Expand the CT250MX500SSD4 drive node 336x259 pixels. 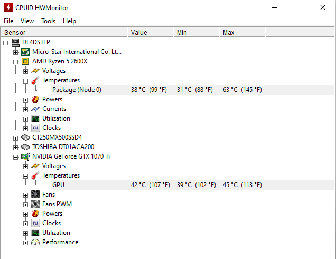point(15,138)
